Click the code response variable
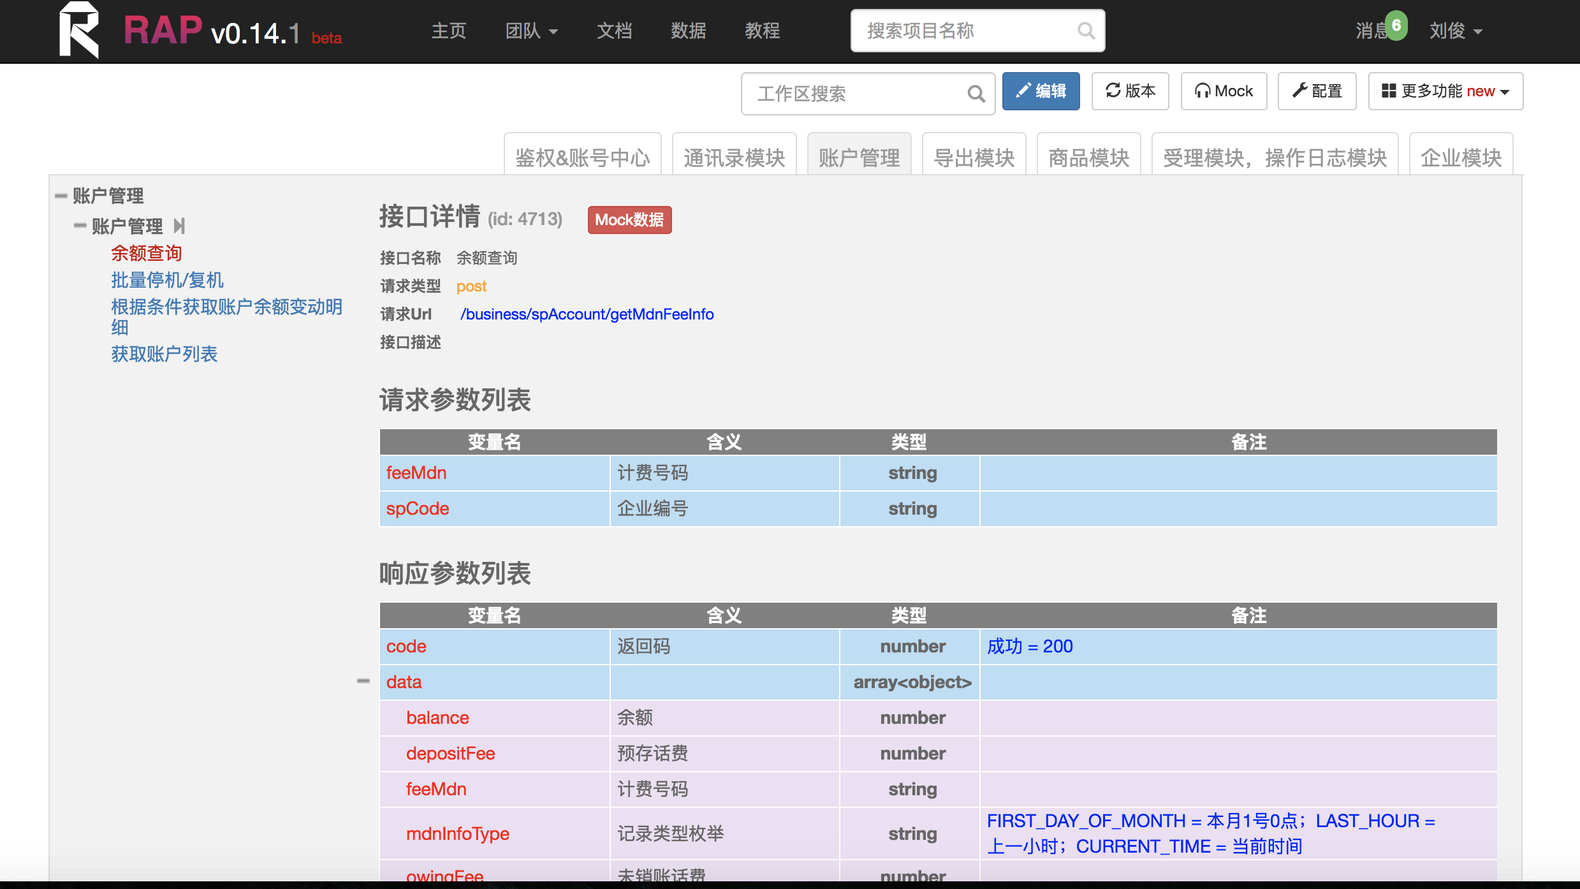1580x889 pixels. point(406,646)
